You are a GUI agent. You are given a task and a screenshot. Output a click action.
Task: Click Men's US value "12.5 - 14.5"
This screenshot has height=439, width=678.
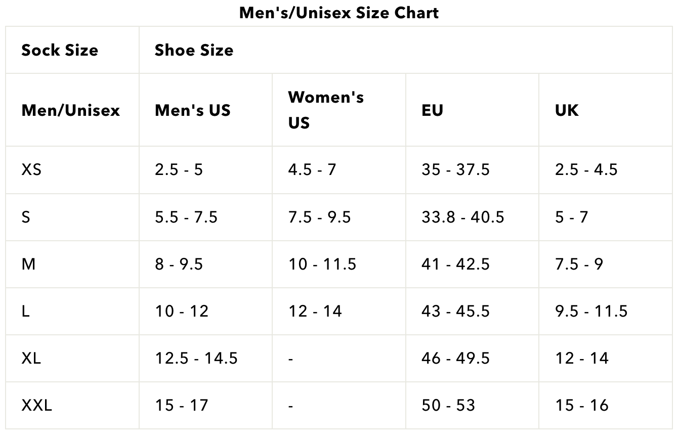(x=196, y=358)
